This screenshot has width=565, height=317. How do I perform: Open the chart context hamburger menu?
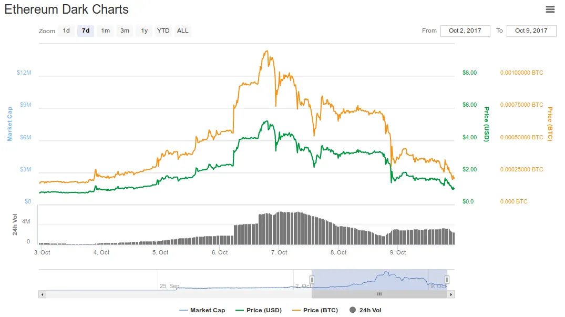pos(550,9)
